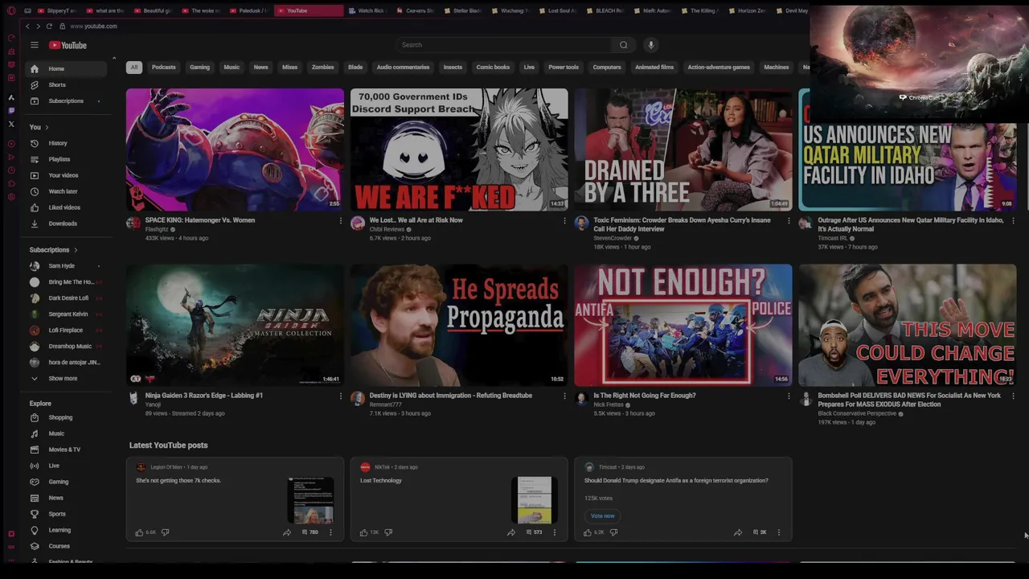Open options menu for SPACE KING video
This screenshot has height=579, width=1029.
(x=340, y=220)
